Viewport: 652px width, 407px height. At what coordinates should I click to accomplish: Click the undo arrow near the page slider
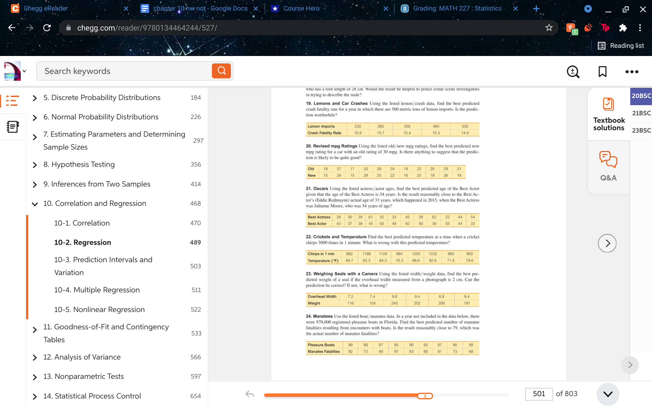point(250,394)
